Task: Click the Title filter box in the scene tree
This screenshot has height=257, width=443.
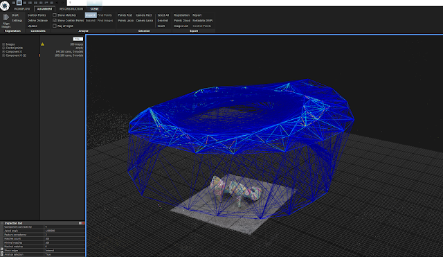Action: (x=78, y=39)
